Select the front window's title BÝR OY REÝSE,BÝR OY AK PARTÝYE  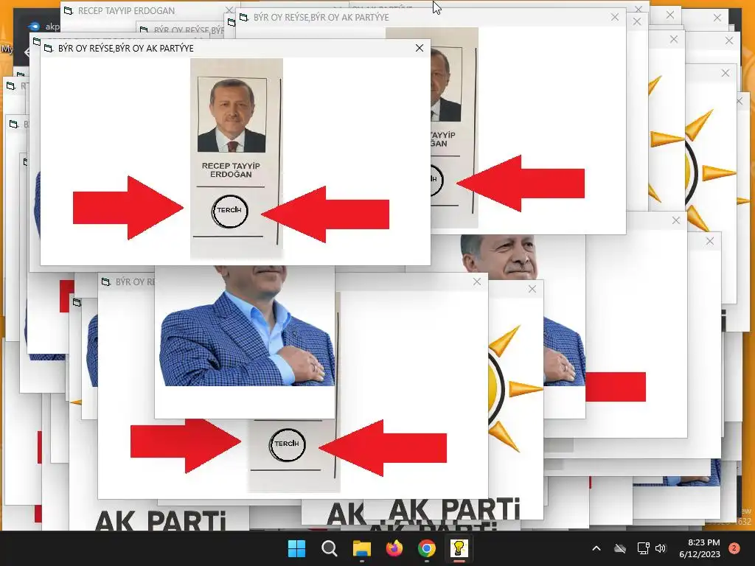125,48
